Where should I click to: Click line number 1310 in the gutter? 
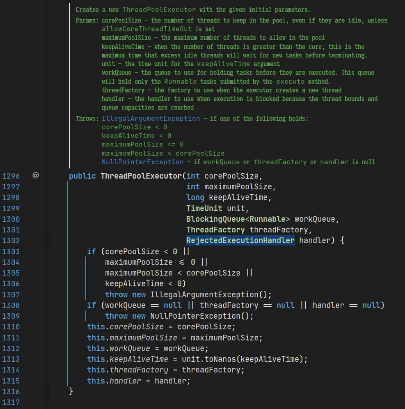click(11, 326)
